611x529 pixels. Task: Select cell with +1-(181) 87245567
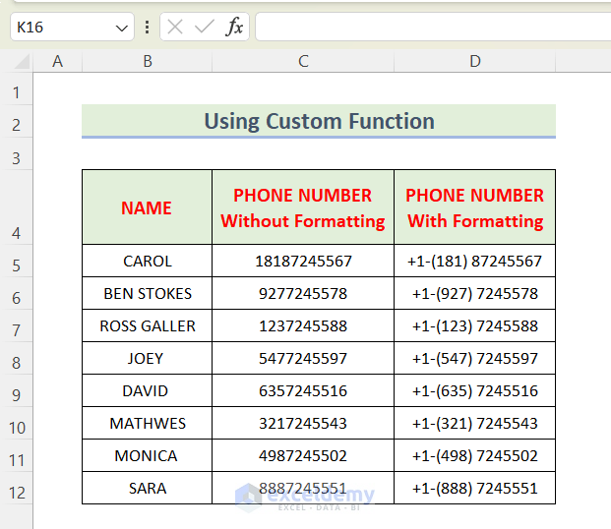tap(474, 261)
